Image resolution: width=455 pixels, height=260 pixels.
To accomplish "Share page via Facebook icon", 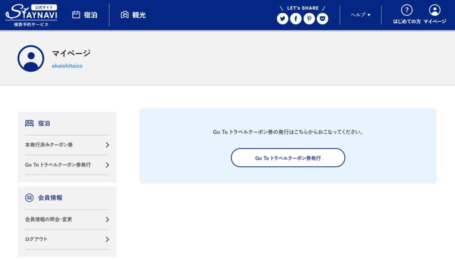I will point(296,19).
